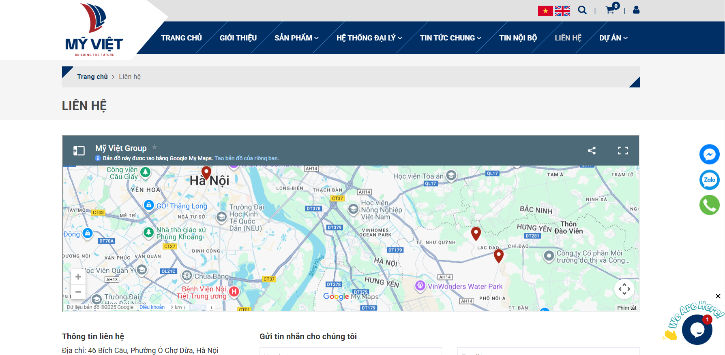Click the Công ty Cổ phần Môi trường marker
The height and width of the screenshot is (355, 725).
click(x=549, y=256)
